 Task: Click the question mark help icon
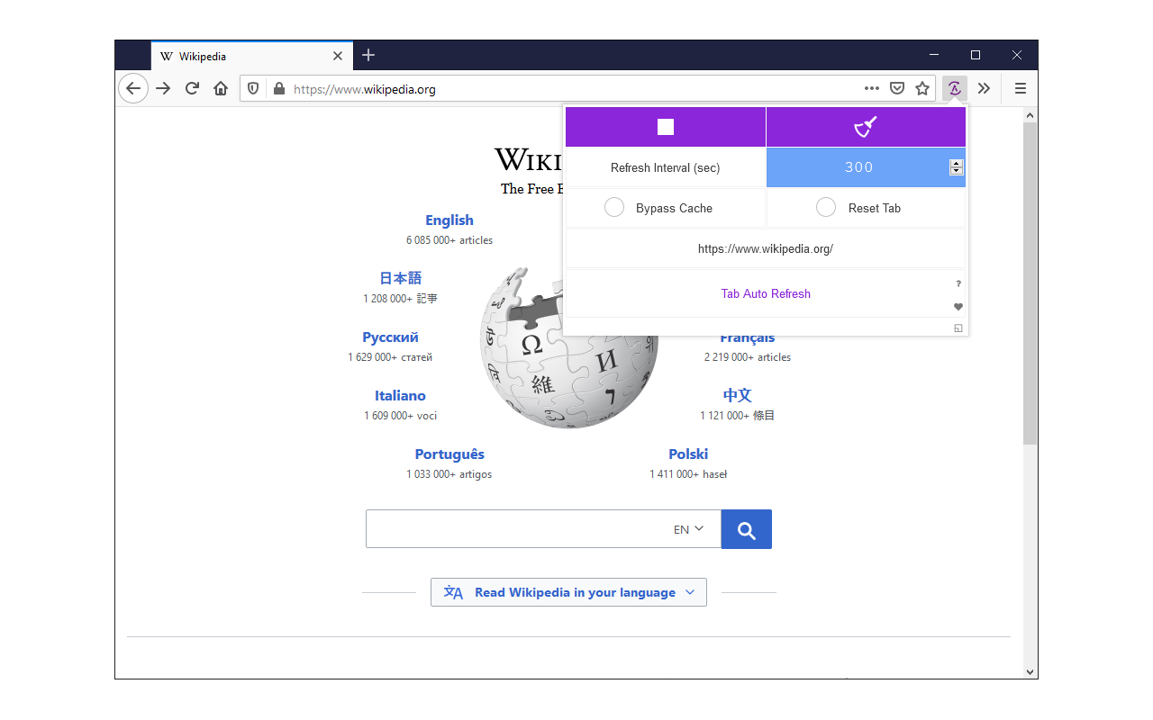point(958,284)
